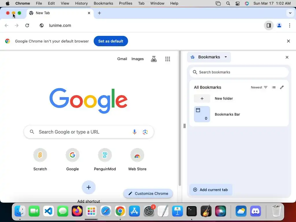This screenshot has width=296, height=222.
Task: Open the Search Labs flask icon
Action: 154,59
